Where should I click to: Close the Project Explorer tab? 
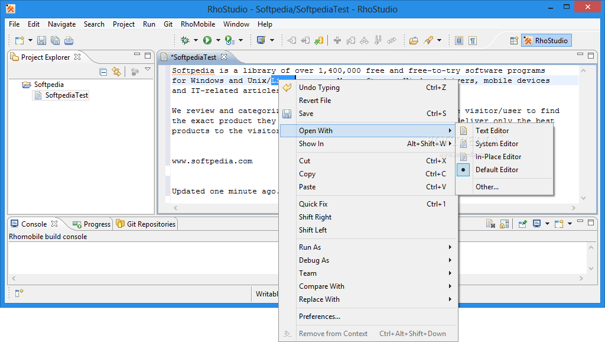[x=77, y=57]
